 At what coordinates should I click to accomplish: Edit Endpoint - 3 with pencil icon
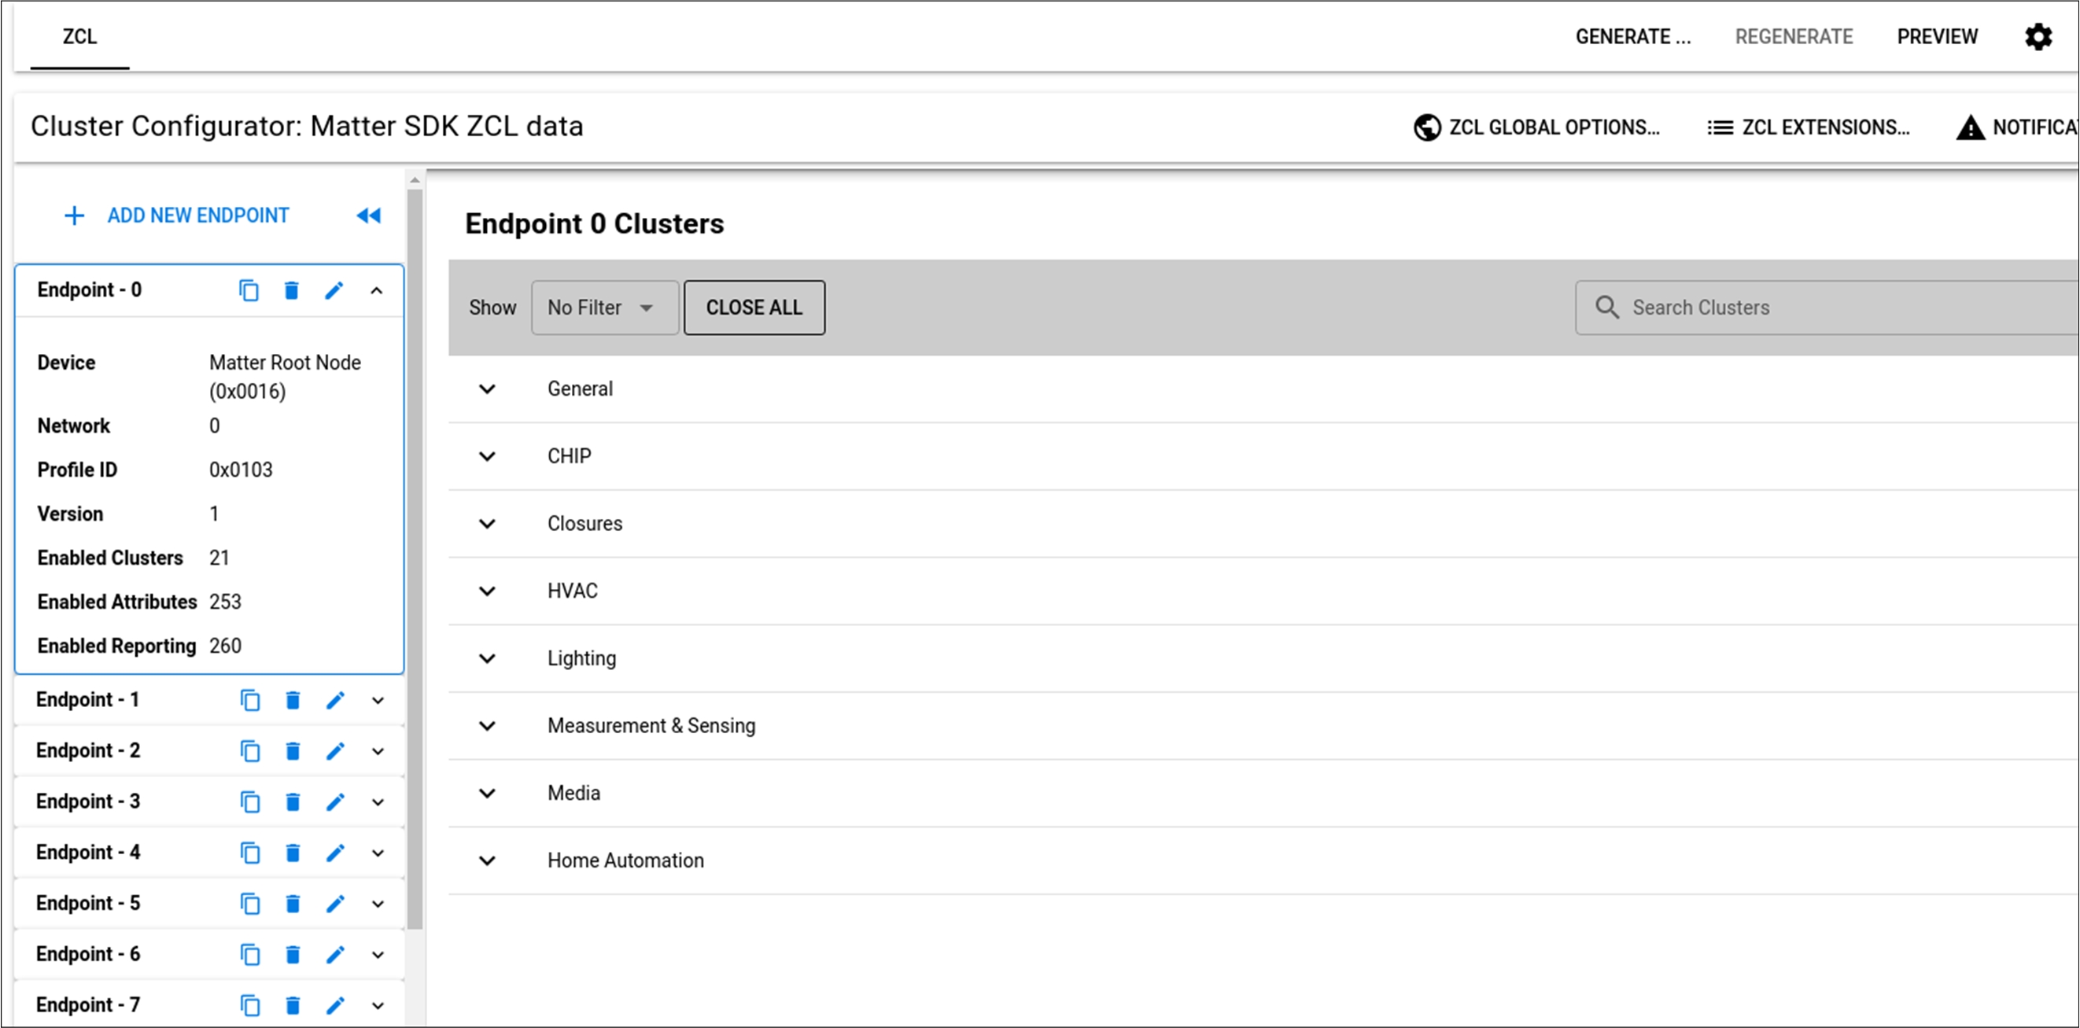(x=336, y=802)
